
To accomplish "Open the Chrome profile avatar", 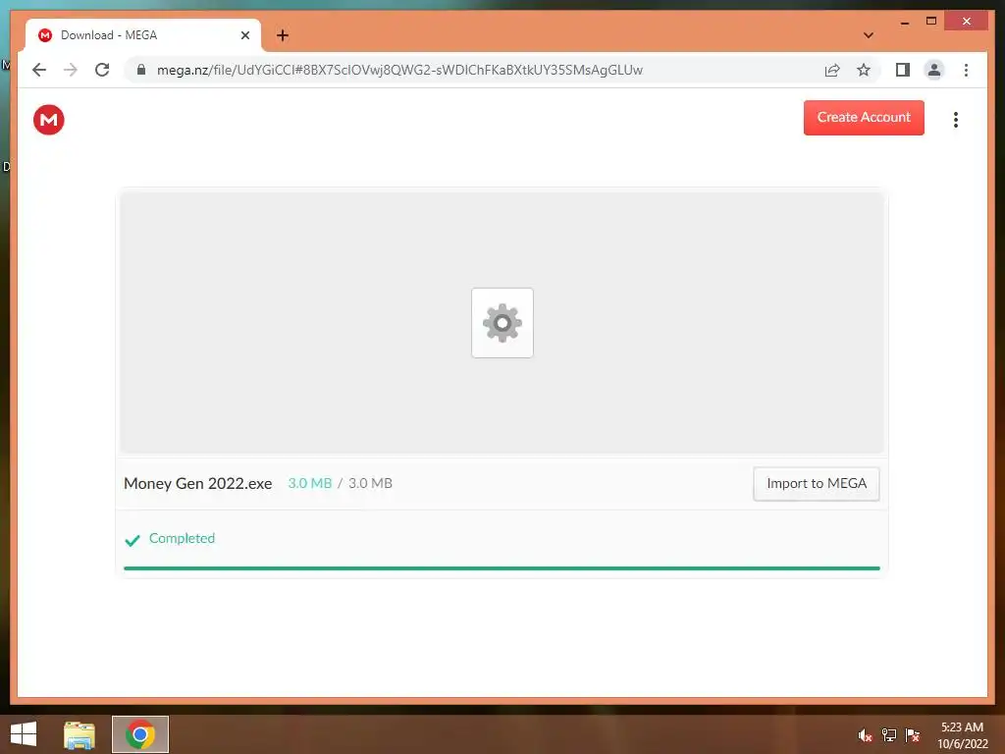I will tap(934, 70).
